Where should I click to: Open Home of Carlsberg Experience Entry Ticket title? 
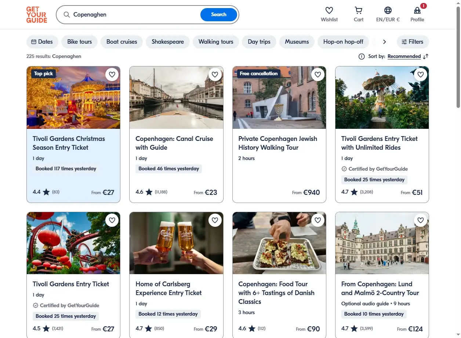click(x=168, y=288)
